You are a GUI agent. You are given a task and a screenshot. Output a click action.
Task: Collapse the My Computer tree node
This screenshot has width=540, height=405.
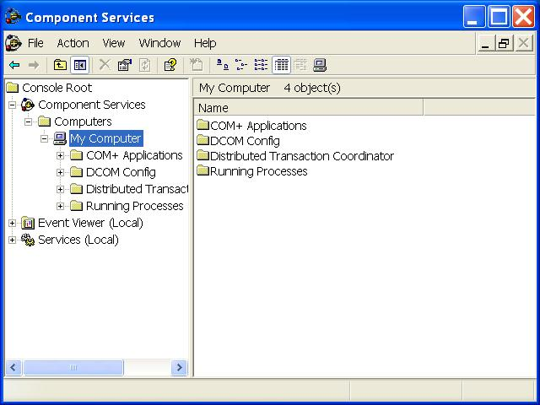pos(44,138)
